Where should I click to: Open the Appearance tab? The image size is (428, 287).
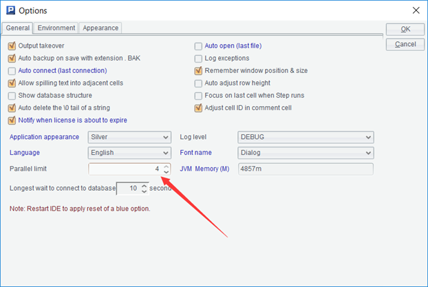pyautogui.click(x=101, y=28)
